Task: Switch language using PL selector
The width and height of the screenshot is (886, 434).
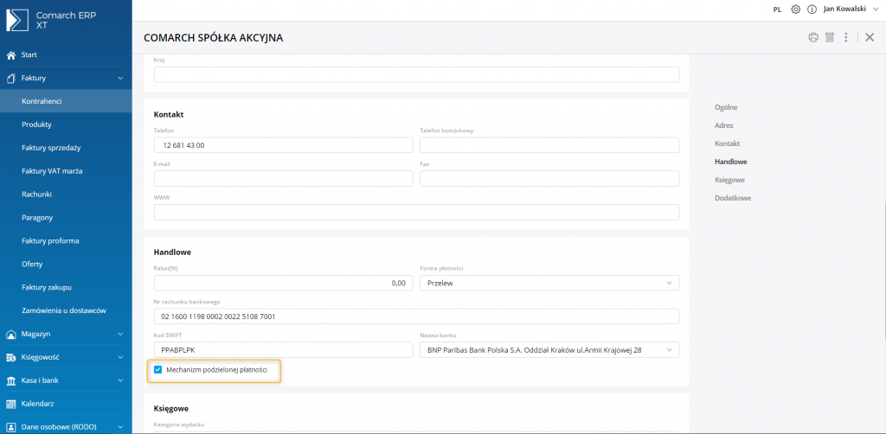Action: coord(777,10)
